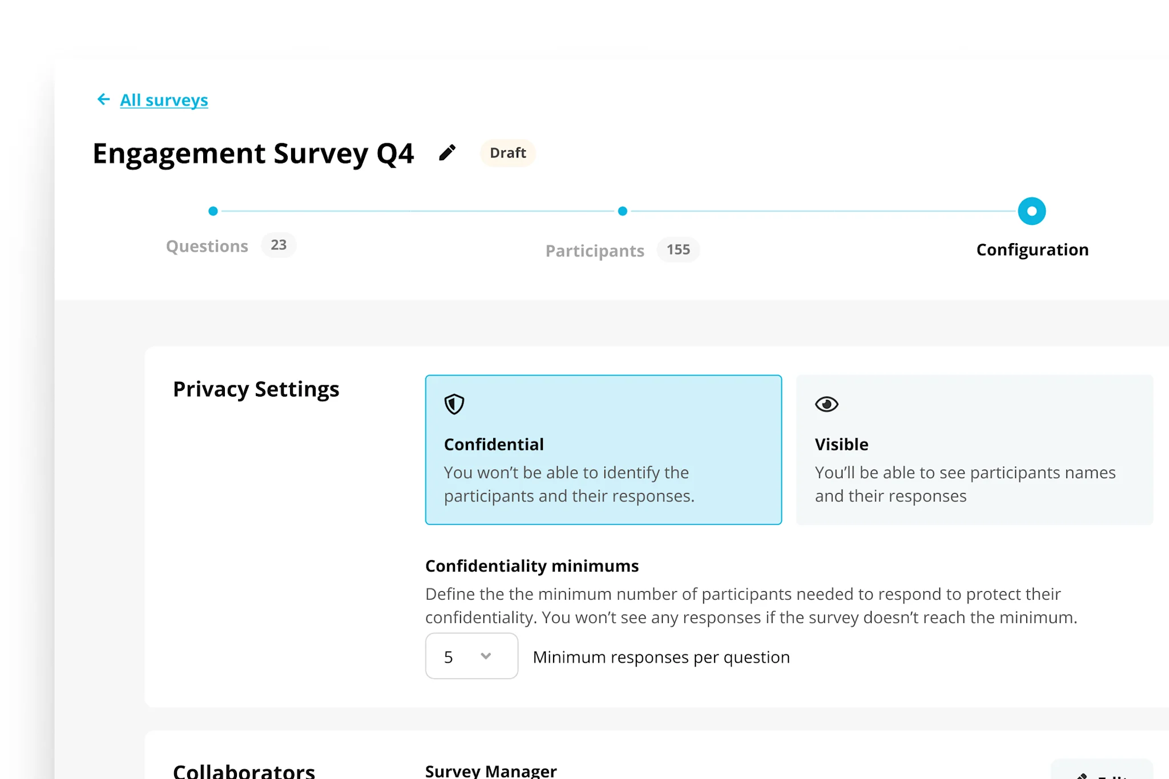Viewport: 1169px width, 779px height.
Task: Click the chevron arrow in minimum dropdown
Action: click(486, 656)
